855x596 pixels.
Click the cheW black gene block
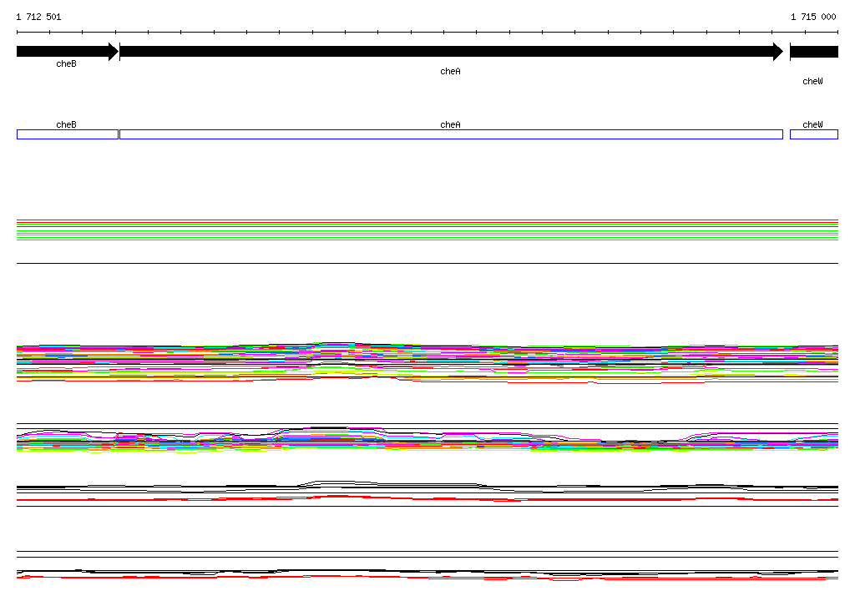(814, 52)
